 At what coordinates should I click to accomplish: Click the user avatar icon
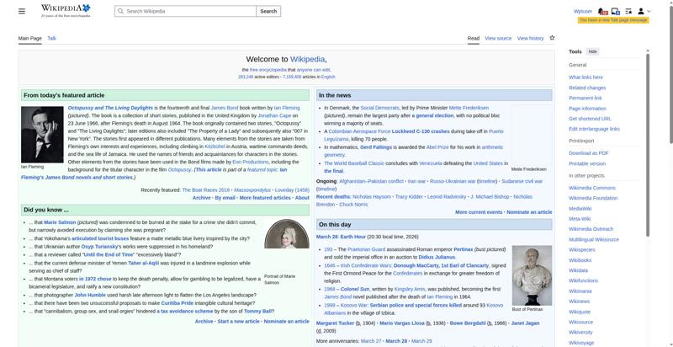point(640,11)
